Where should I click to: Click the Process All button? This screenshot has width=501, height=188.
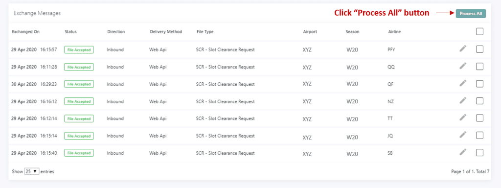click(471, 13)
